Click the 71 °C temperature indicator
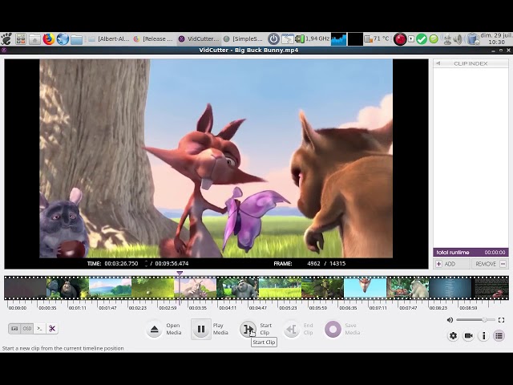 (x=377, y=39)
